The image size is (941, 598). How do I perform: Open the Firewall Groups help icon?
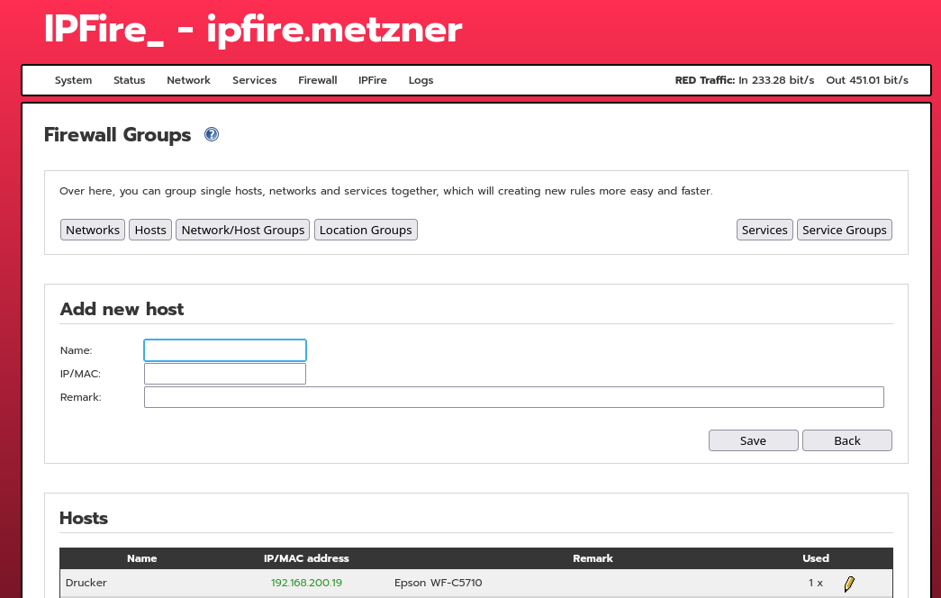212,135
